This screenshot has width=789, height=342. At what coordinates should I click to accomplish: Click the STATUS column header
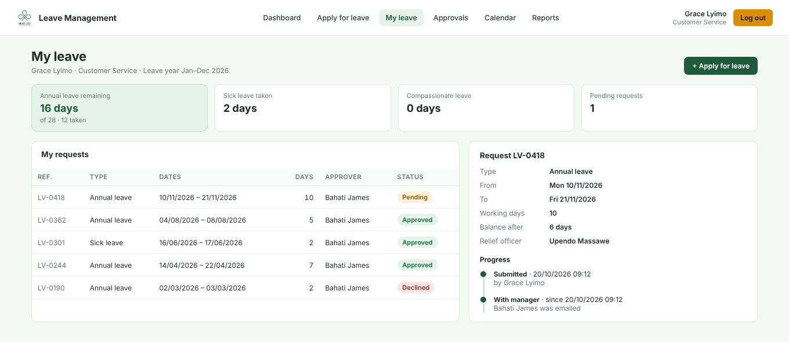point(410,177)
